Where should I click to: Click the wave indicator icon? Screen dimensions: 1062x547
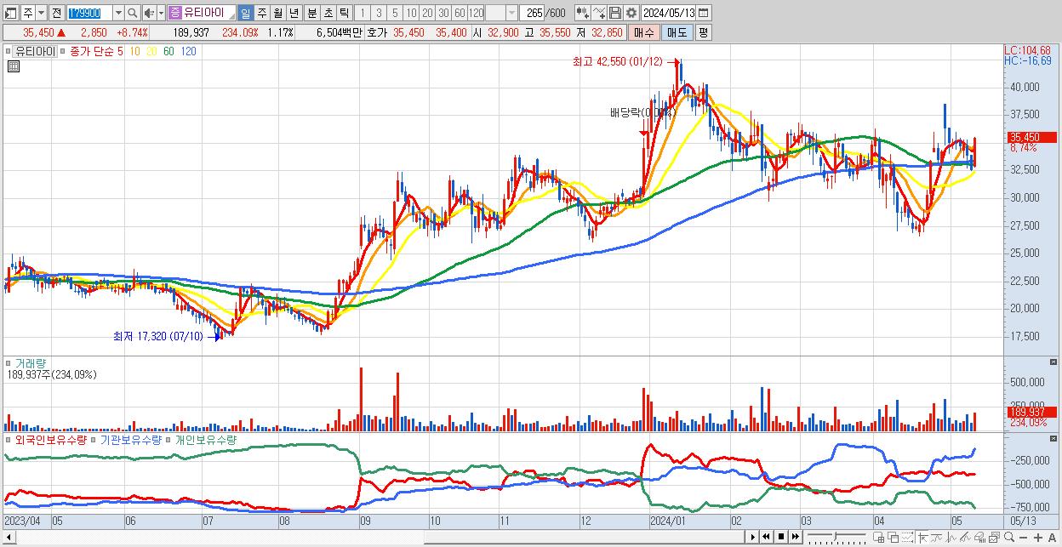951,538
